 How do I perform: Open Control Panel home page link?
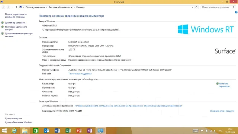[16, 16]
